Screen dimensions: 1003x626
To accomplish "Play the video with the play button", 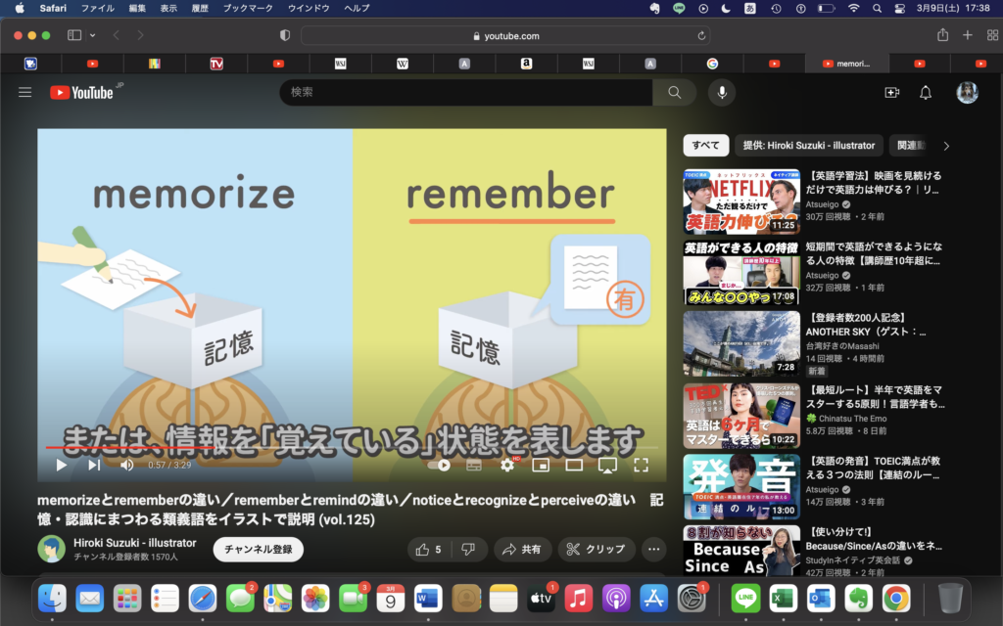I will pyautogui.click(x=61, y=466).
